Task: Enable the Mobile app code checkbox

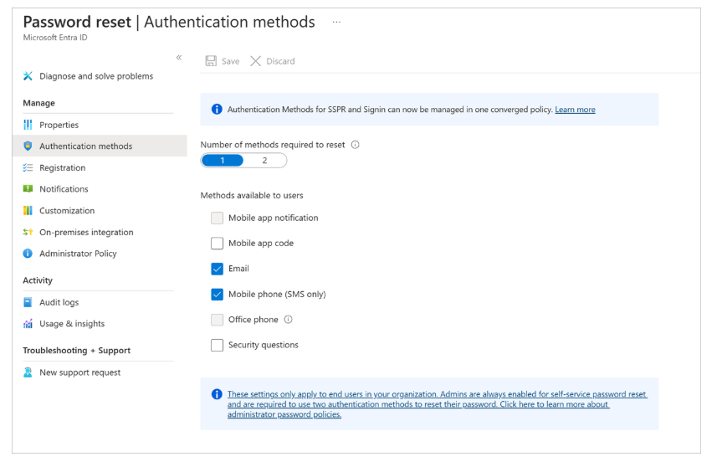Action: coord(218,244)
